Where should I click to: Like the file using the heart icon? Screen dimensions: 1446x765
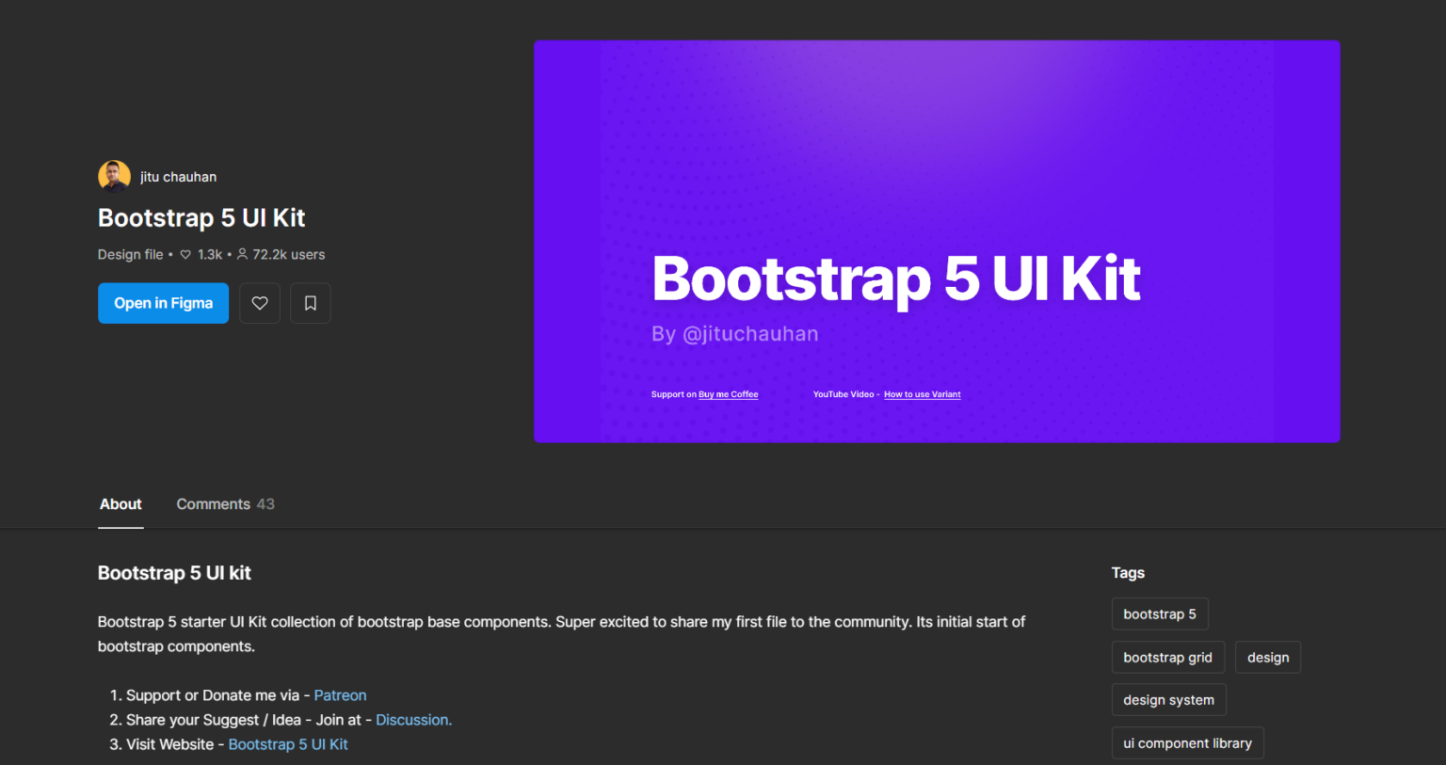click(x=260, y=303)
